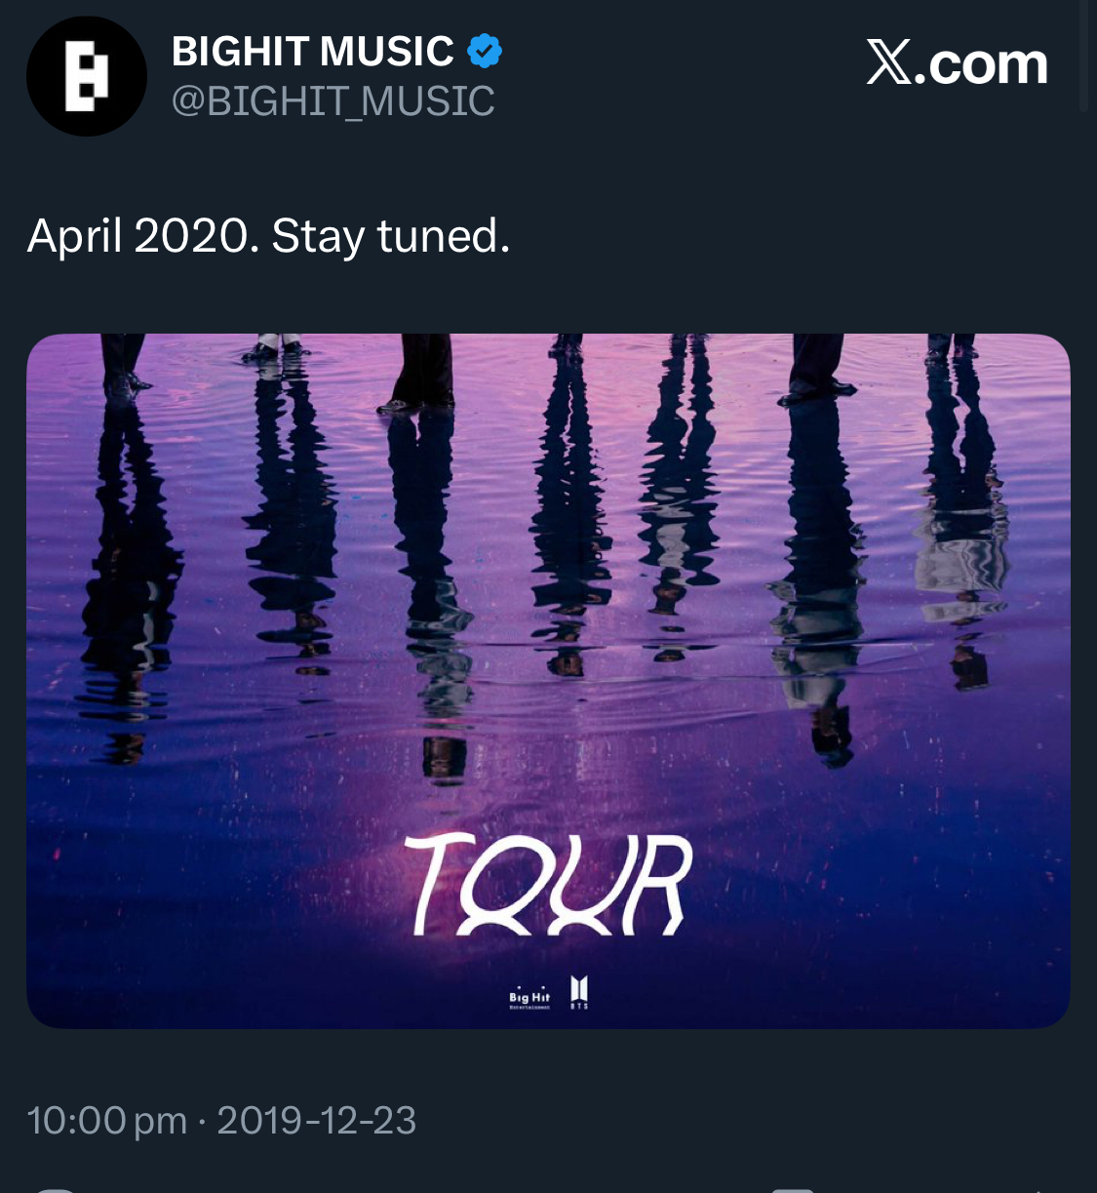Visit the @BIGHIT_MUSIC handle link
The width and height of the screenshot is (1097, 1193).
pyautogui.click(x=333, y=101)
